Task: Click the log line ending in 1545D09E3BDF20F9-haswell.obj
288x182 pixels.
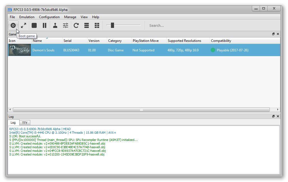Action: [x=57, y=154]
